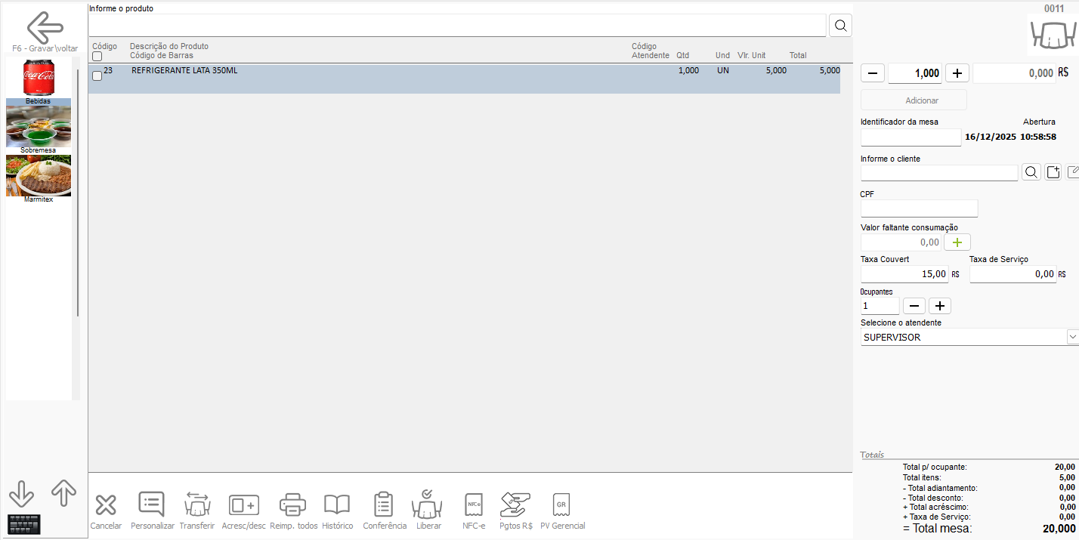Screen dimensions: 1079x540
Task: Expand the Selecione o atendente dropdown
Action: pyautogui.click(x=1071, y=337)
